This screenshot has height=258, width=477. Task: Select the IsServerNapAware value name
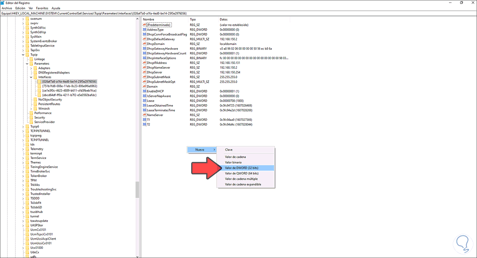[159, 96]
